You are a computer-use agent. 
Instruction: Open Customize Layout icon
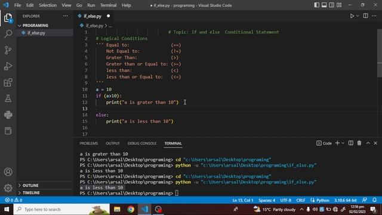pos(339,5)
